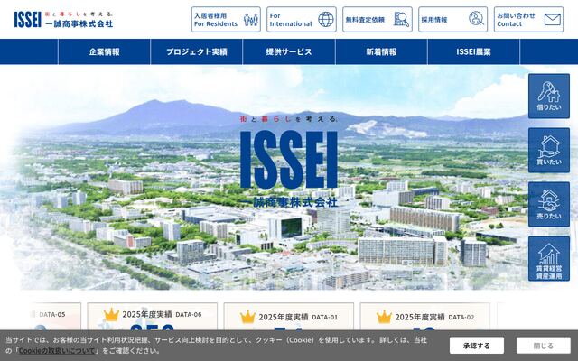Open the 2025年度実績 DATA-02 card
The image size is (578, 361).
click(x=425, y=317)
